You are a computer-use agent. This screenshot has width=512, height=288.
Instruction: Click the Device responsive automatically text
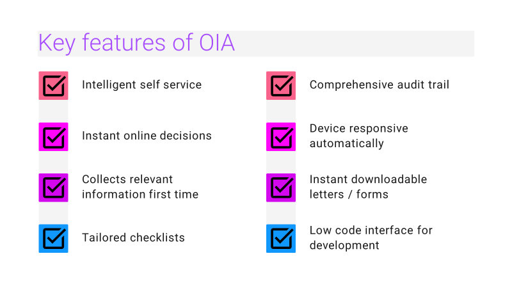tap(359, 136)
